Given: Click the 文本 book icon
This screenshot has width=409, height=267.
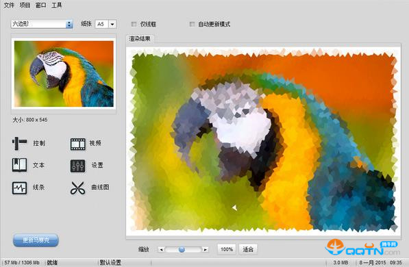Looking at the screenshot, I should click(19, 165).
